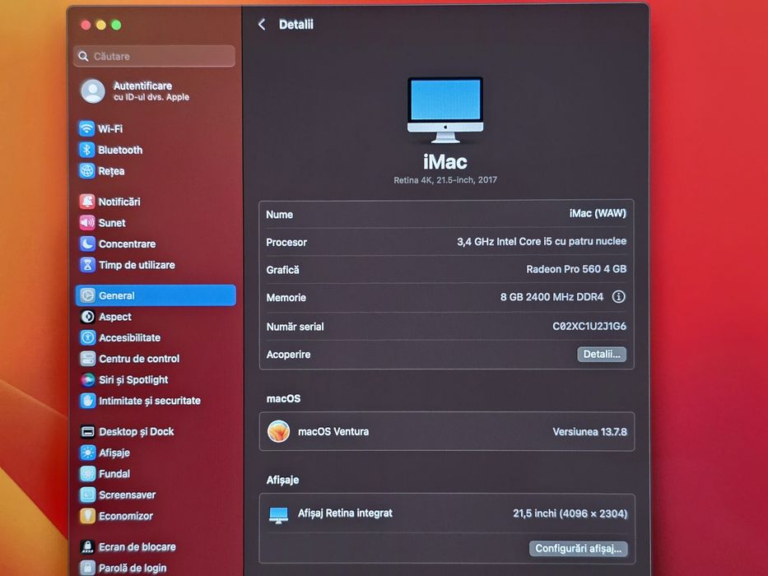Click the Desktop și Dock icon
The width and height of the screenshot is (768, 576).
pos(88,431)
